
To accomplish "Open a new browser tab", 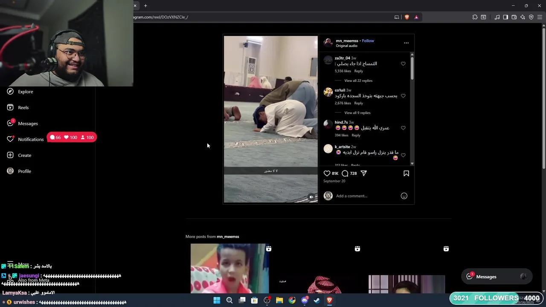I will [x=145, y=6].
